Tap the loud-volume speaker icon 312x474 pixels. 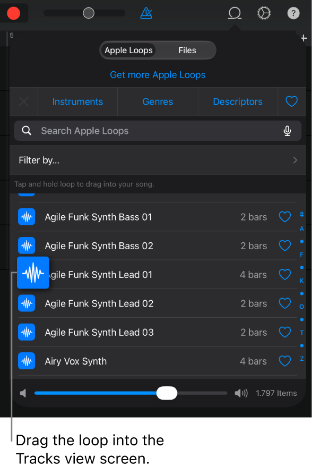tap(241, 393)
